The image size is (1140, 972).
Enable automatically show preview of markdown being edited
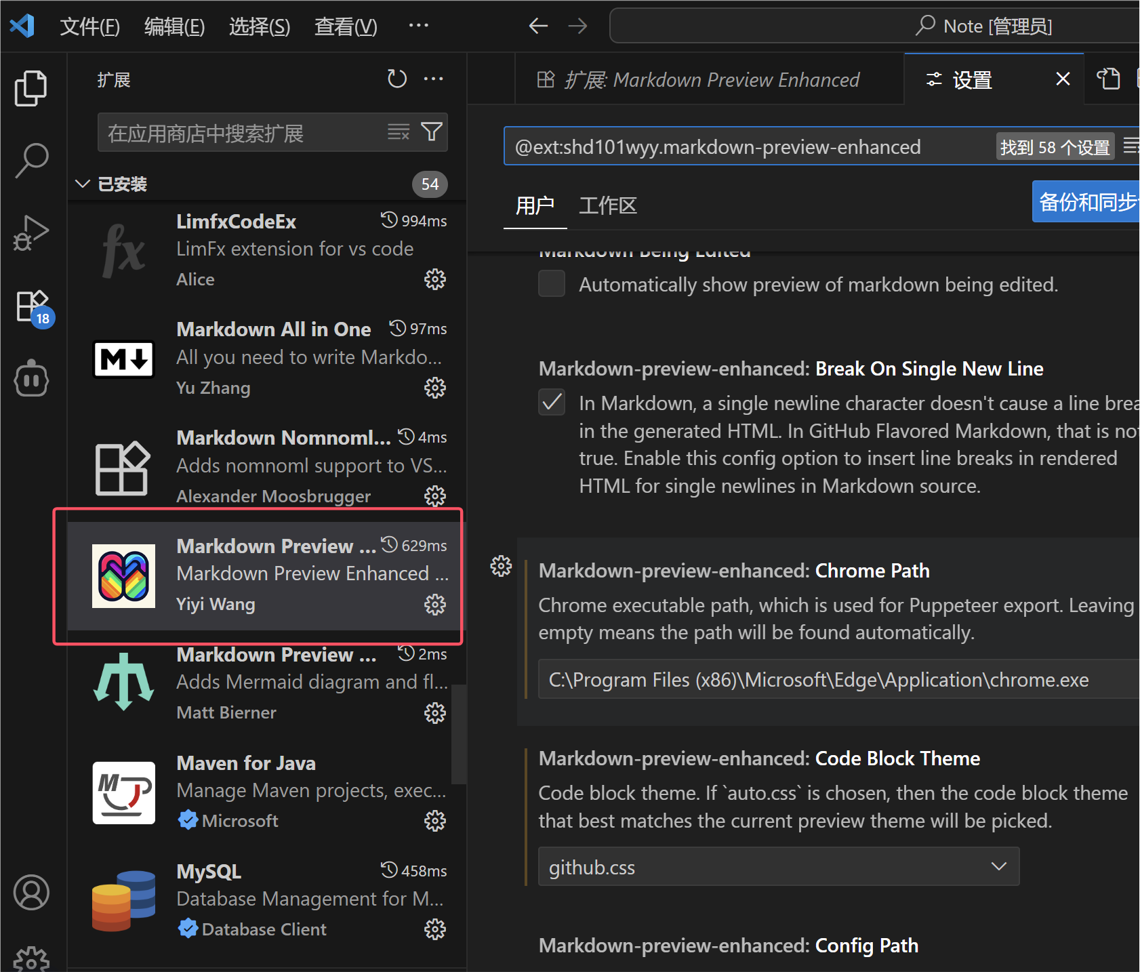pyautogui.click(x=552, y=283)
